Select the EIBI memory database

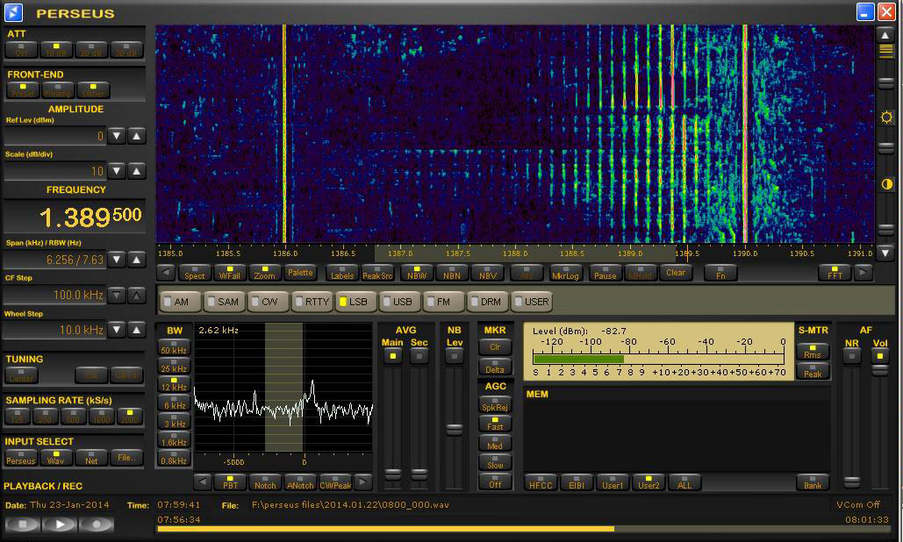577,482
